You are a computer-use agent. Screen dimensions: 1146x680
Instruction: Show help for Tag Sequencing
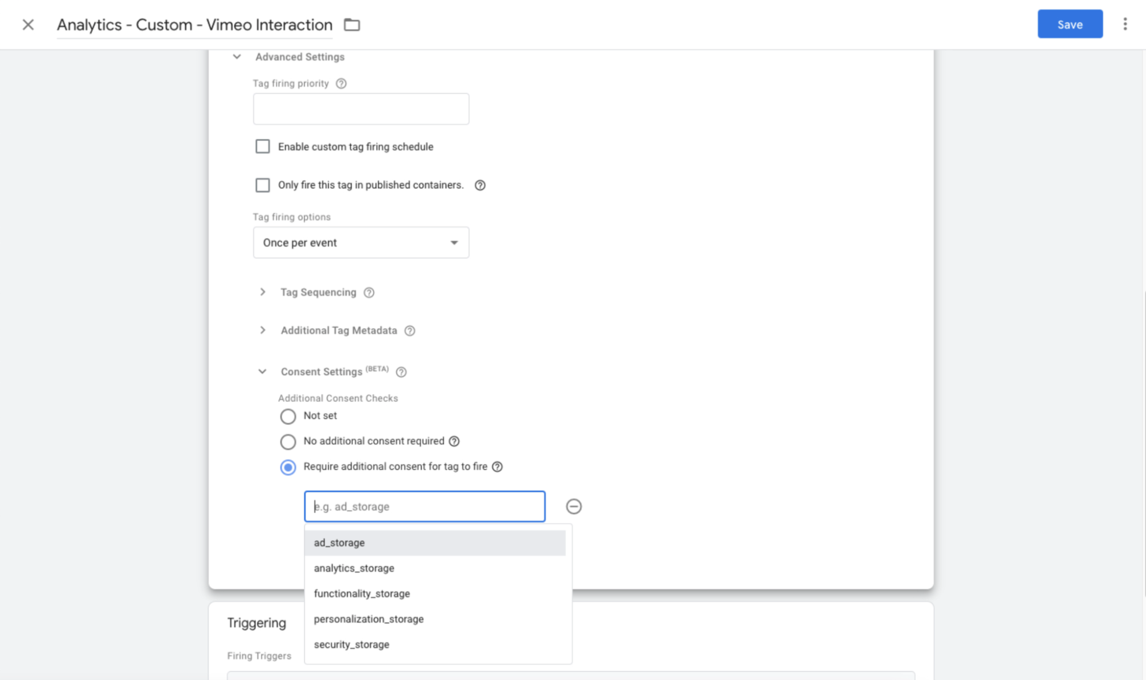369,292
